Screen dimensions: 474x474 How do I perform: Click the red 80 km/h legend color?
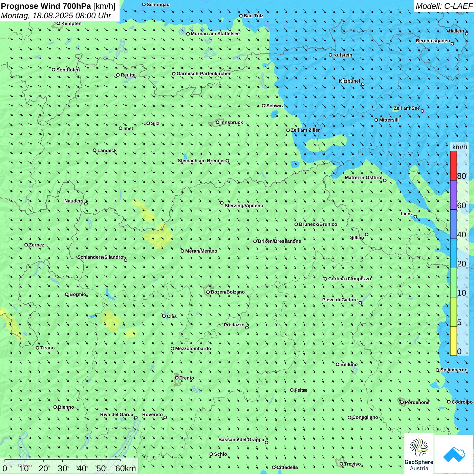(x=453, y=166)
